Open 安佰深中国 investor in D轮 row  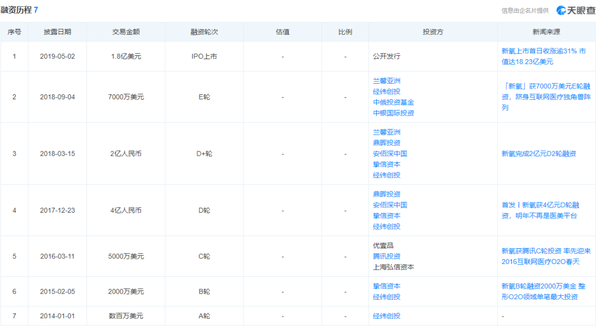[x=390, y=205]
